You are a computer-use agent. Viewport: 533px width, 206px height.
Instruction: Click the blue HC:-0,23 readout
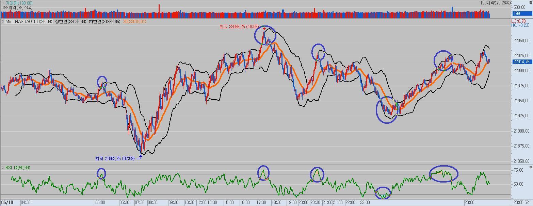[520, 25]
